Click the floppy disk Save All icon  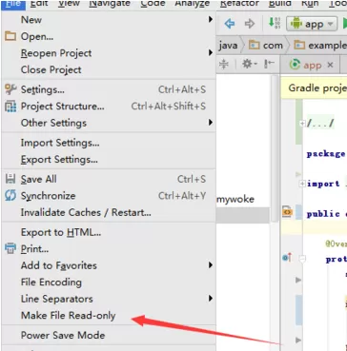coord(10,179)
